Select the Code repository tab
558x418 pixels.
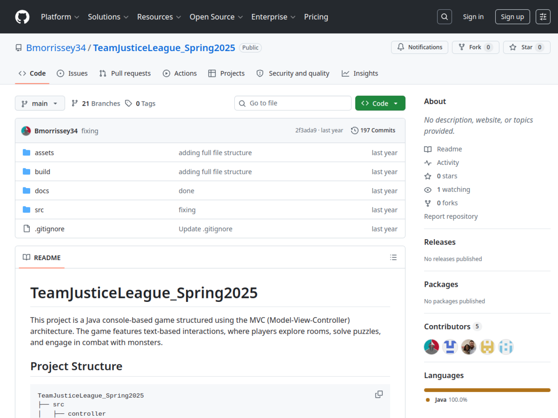[x=32, y=74]
